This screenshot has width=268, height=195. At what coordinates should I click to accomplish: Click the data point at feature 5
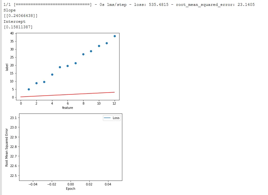pos(60,67)
